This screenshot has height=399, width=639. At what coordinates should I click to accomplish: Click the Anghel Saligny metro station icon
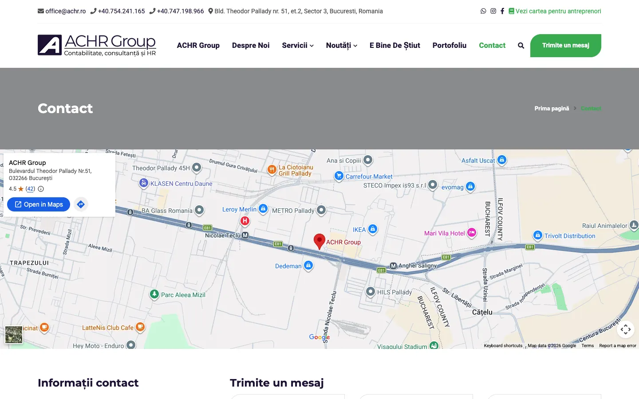393,266
